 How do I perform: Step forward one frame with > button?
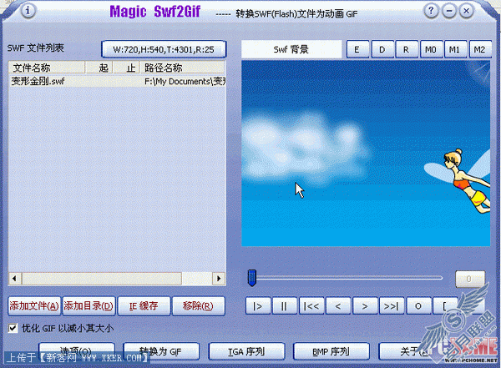[x=365, y=306]
